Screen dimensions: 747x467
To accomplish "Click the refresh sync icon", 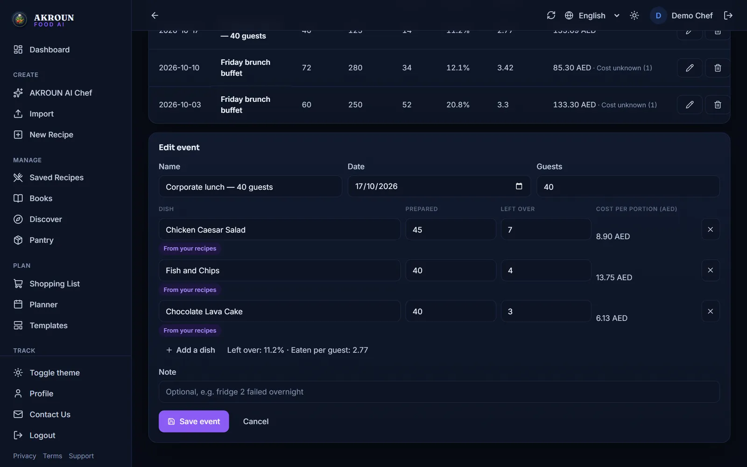I will (x=551, y=15).
